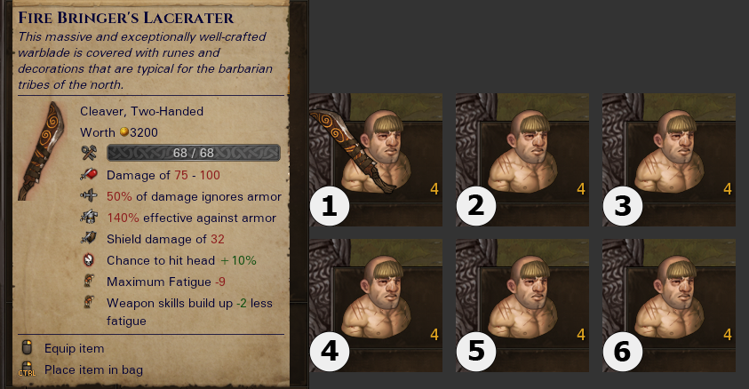749x389 pixels.
Task: Click the red damage sword icon
Action: click(89, 175)
